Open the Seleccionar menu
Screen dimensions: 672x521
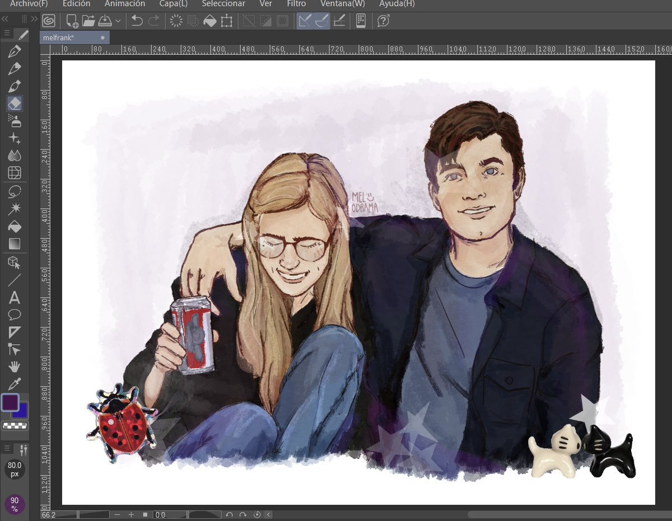(x=223, y=4)
